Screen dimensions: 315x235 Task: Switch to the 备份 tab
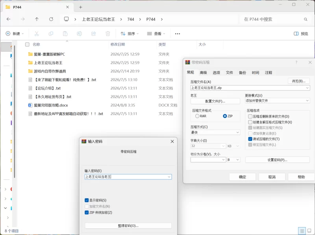[x=243, y=73]
